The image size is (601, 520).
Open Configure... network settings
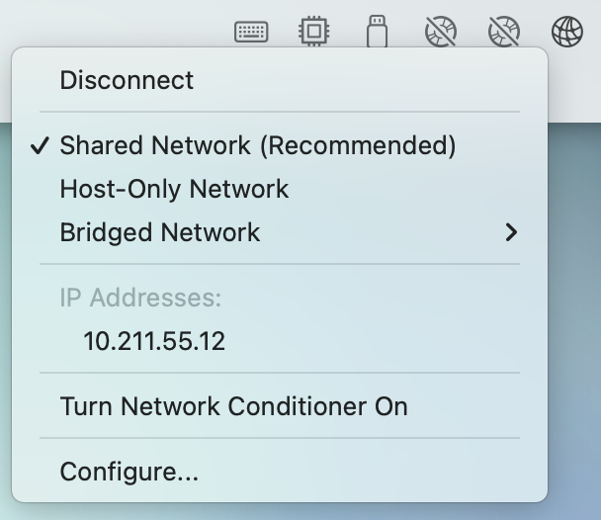click(129, 472)
